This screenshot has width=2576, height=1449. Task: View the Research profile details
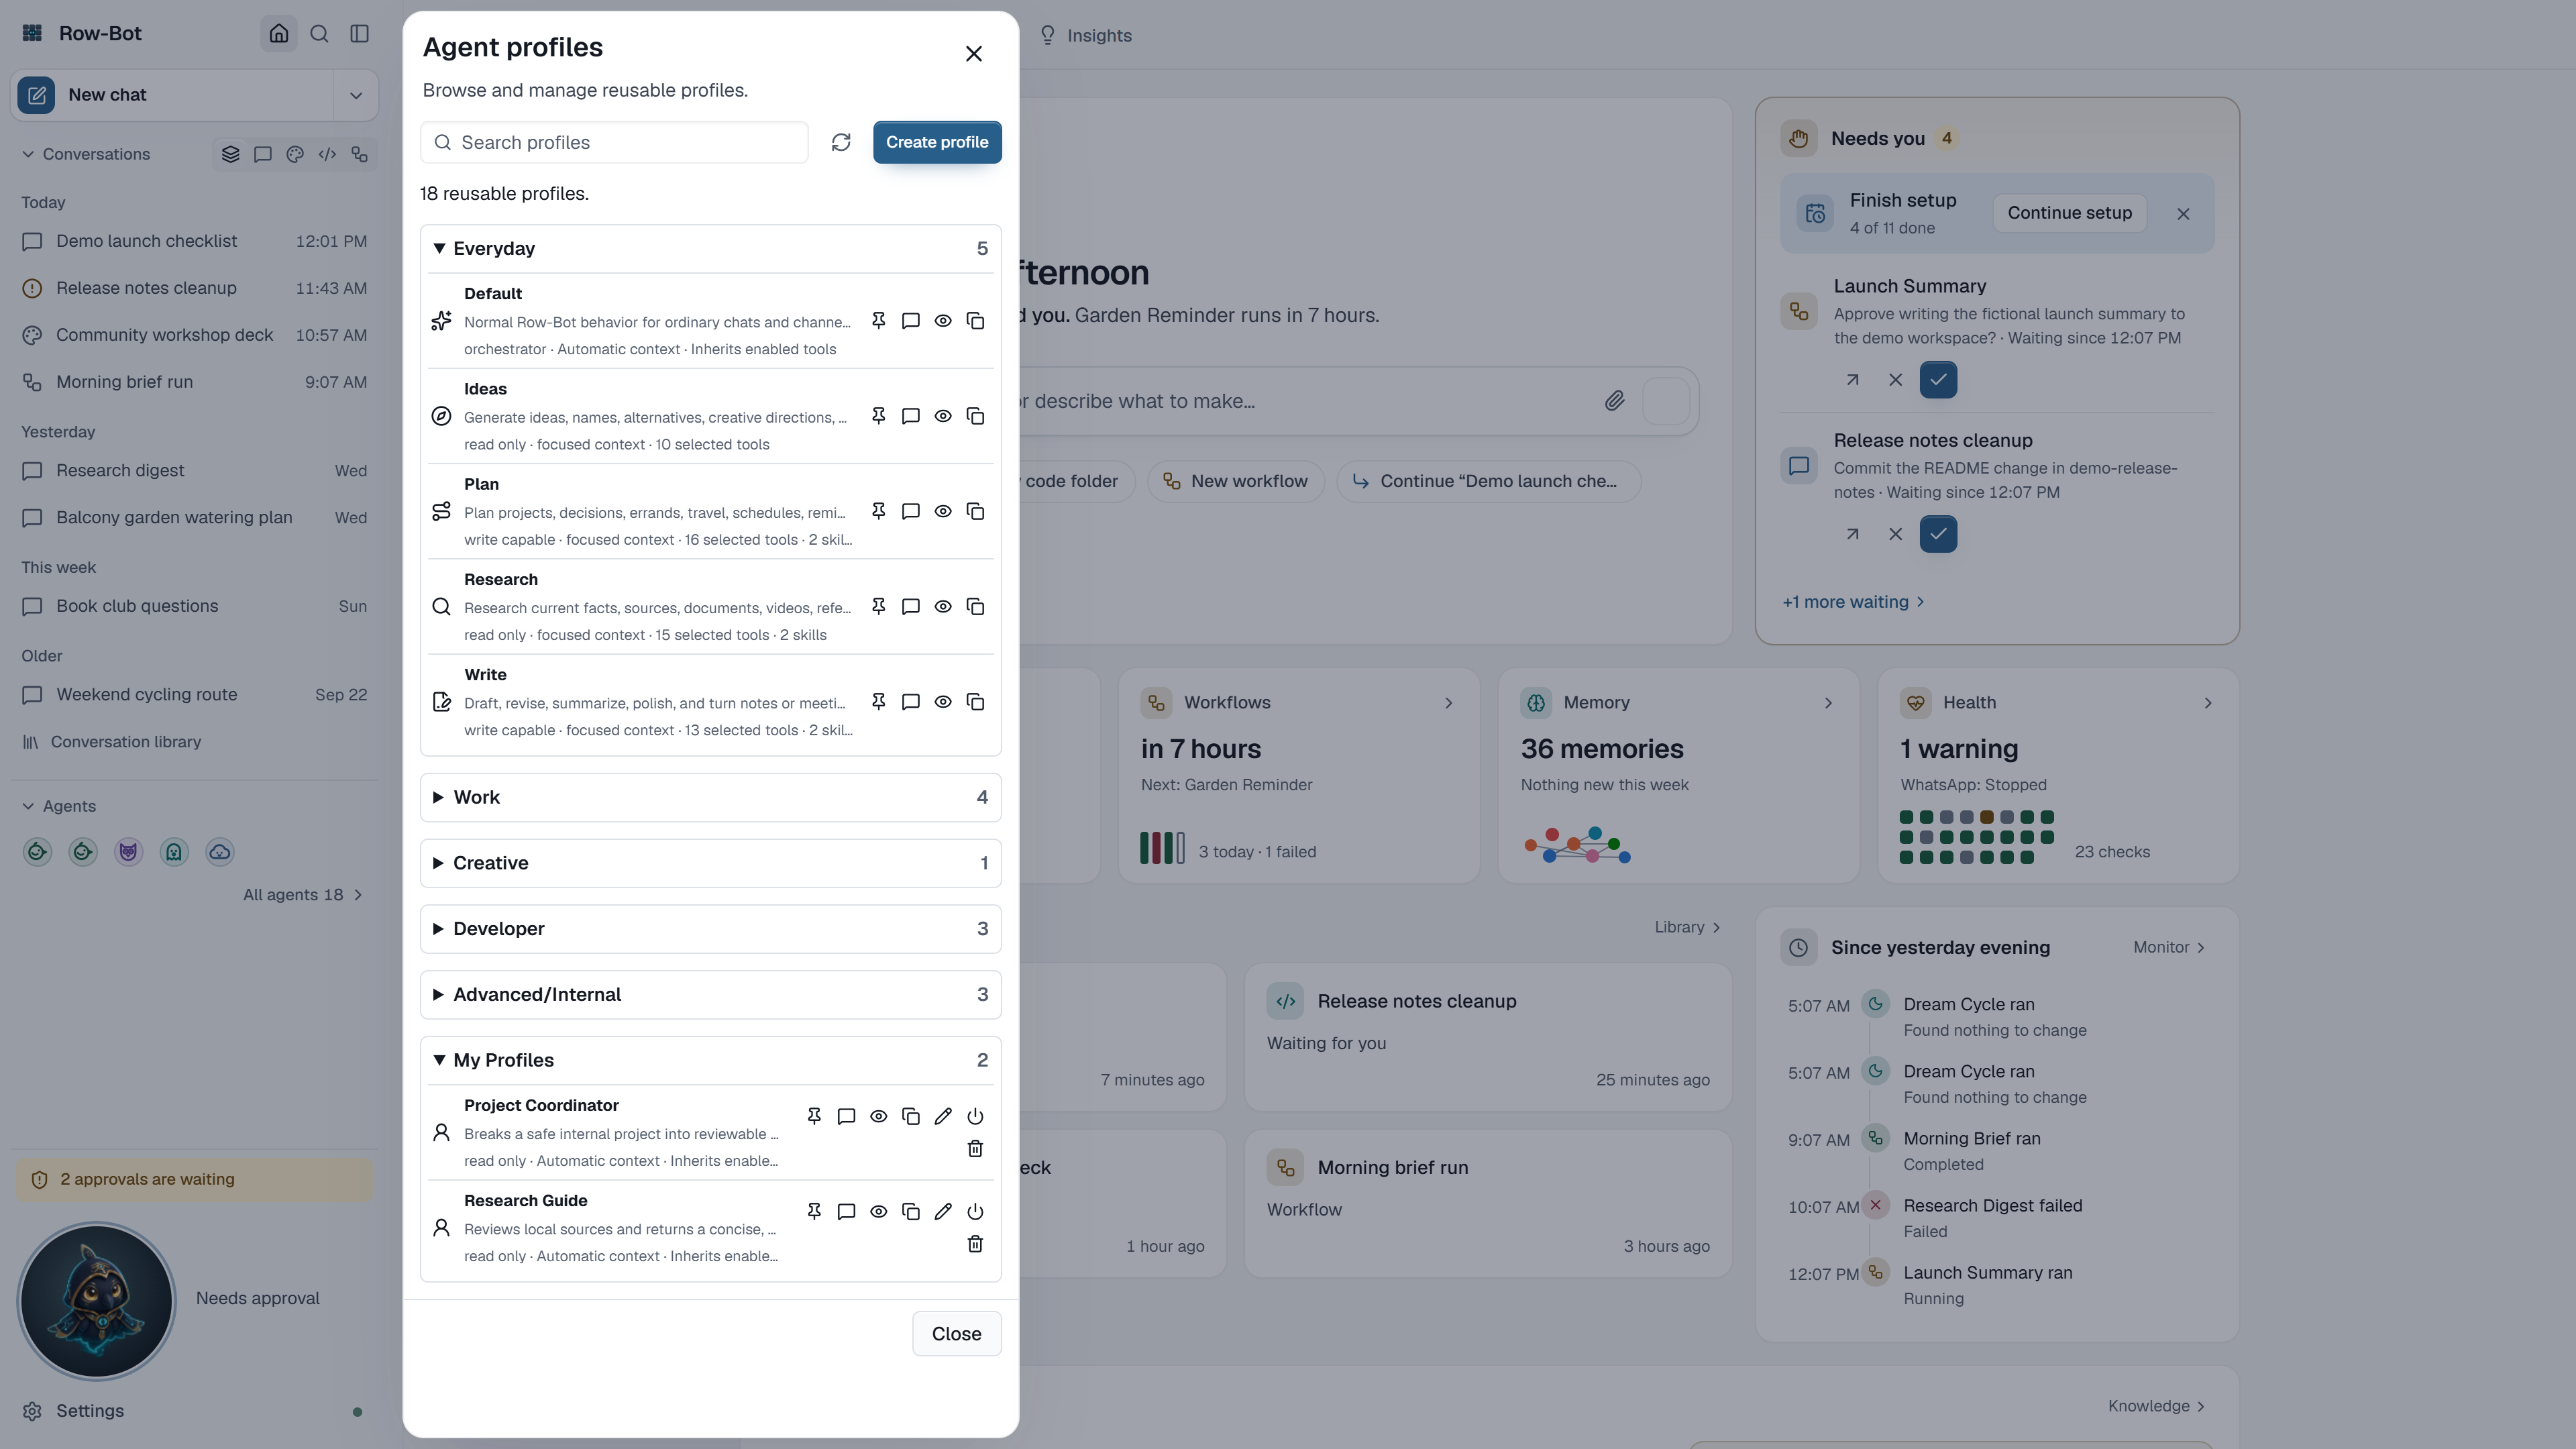pos(943,607)
